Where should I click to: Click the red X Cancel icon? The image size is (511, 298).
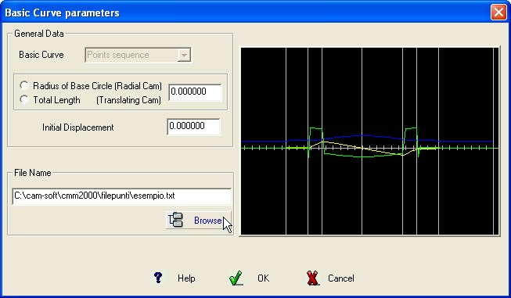point(313,278)
